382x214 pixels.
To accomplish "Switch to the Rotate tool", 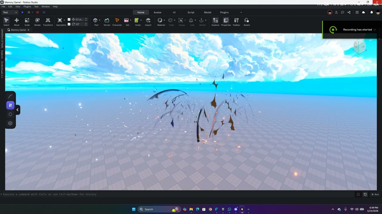I will tap(37, 22).
